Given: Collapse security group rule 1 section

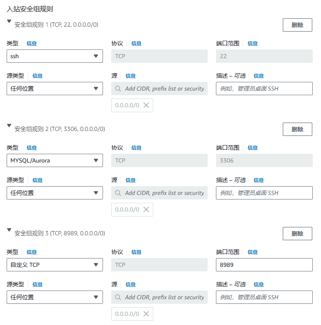Looking at the screenshot, I should click(x=9, y=21).
